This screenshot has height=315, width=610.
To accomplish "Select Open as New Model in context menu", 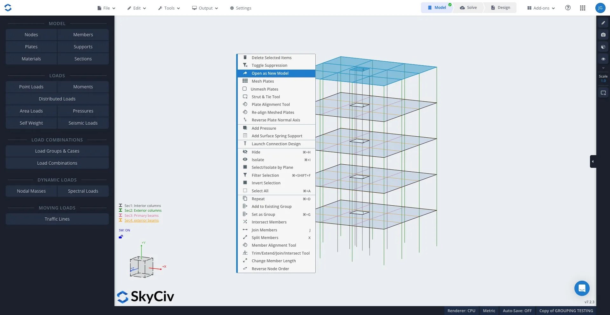I will pos(270,73).
